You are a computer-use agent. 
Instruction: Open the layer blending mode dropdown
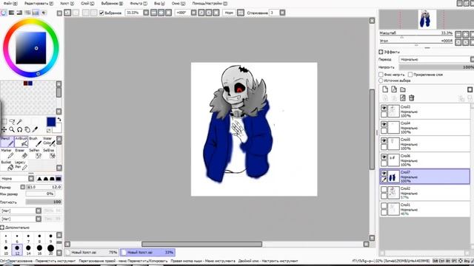[436, 59]
